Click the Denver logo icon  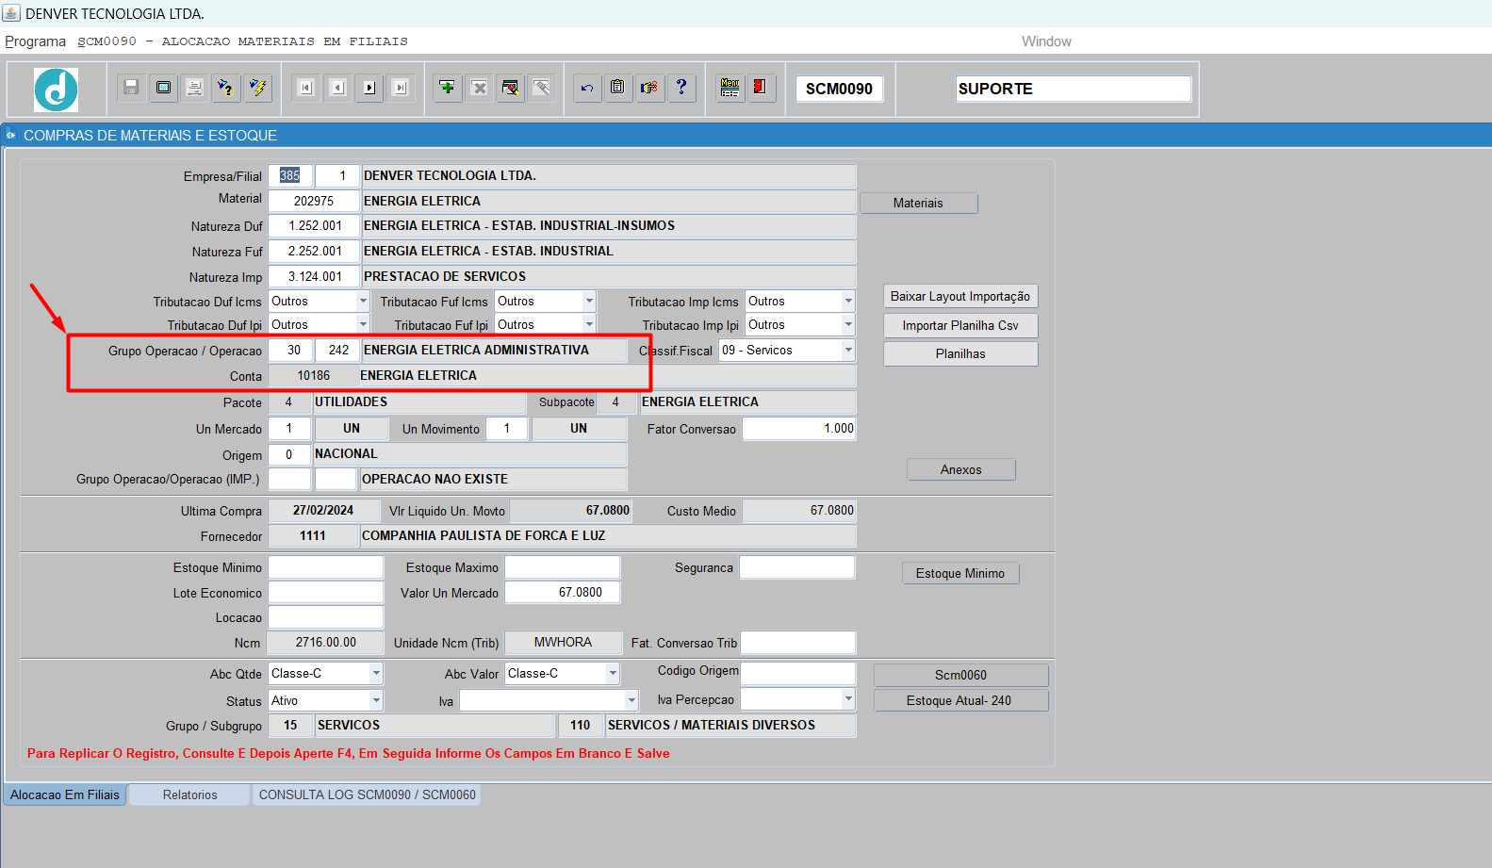57,90
